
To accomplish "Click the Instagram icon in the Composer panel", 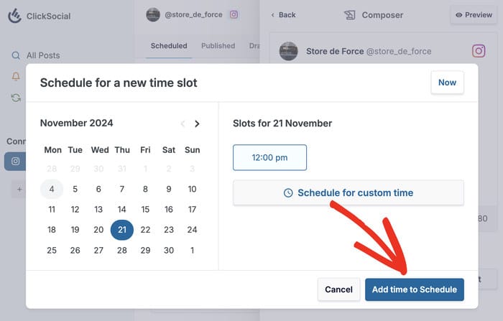I will coord(479,51).
